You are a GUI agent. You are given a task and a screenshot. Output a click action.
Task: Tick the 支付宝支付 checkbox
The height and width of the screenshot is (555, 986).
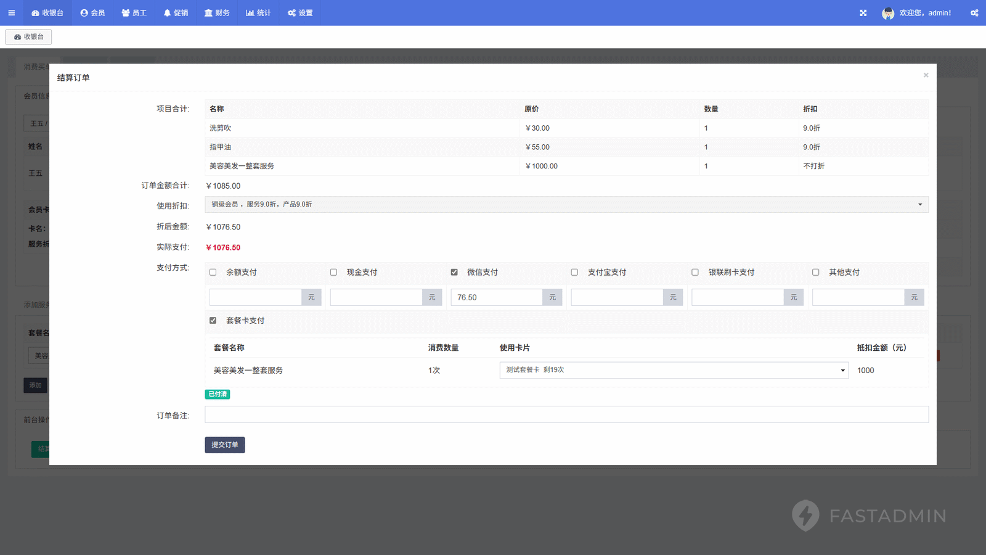tap(574, 272)
